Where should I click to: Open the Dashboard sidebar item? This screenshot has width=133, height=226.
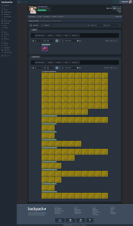[6, 6]
